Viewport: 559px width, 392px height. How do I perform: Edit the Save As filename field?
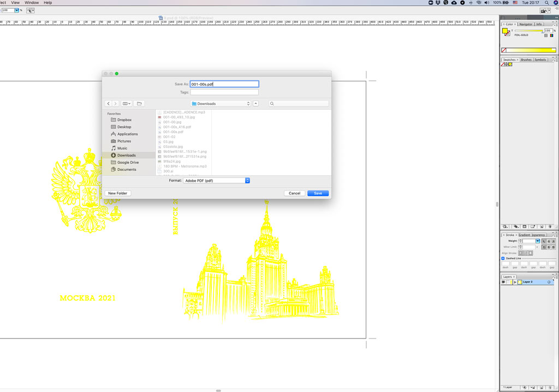coord(224,84)
